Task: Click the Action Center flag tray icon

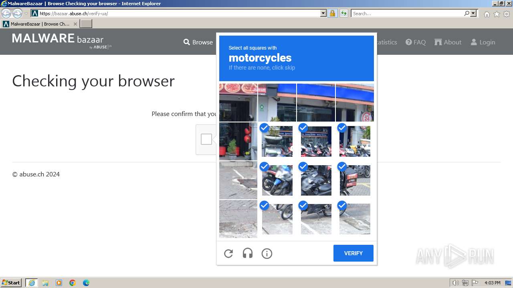Action: [475, 283]
